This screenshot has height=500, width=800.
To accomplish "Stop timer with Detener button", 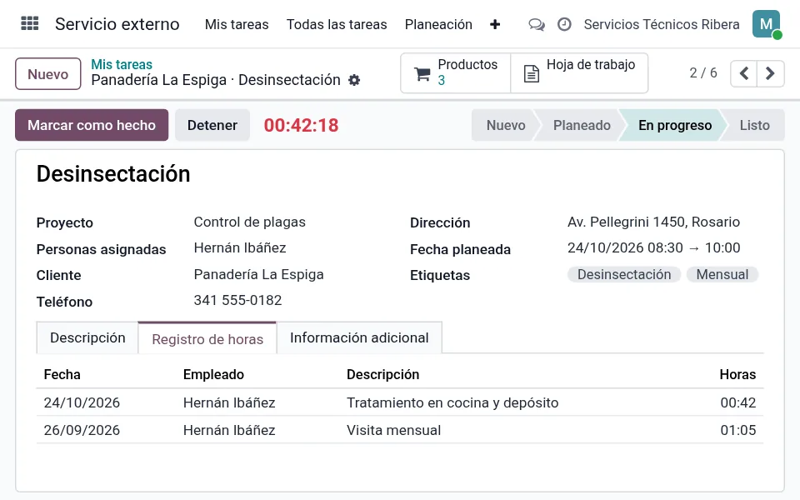I will 212,125.
